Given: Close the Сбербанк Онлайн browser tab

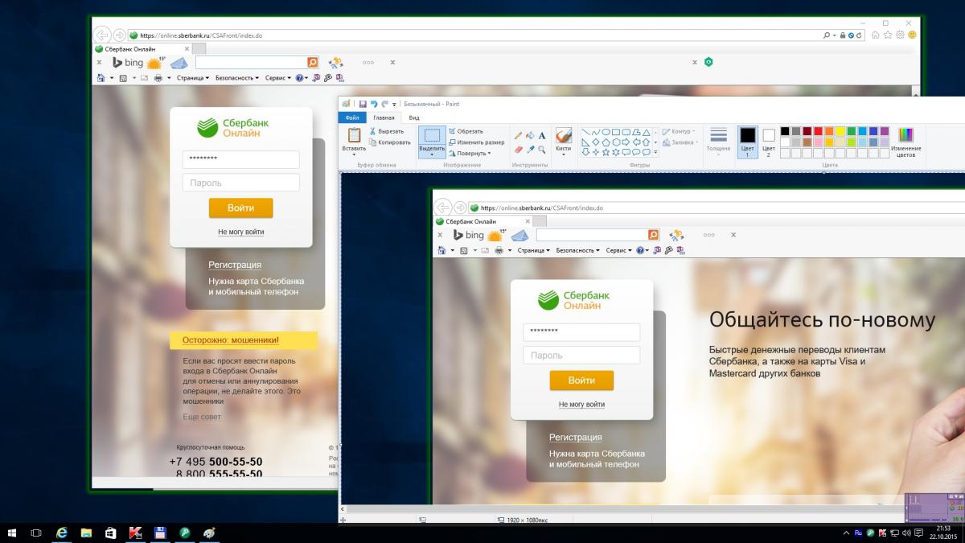Looking at the screenshot, I should click(x=186, y=49).
